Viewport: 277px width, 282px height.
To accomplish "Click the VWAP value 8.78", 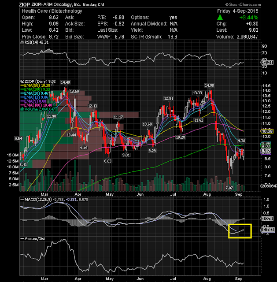I will [119, 37].
